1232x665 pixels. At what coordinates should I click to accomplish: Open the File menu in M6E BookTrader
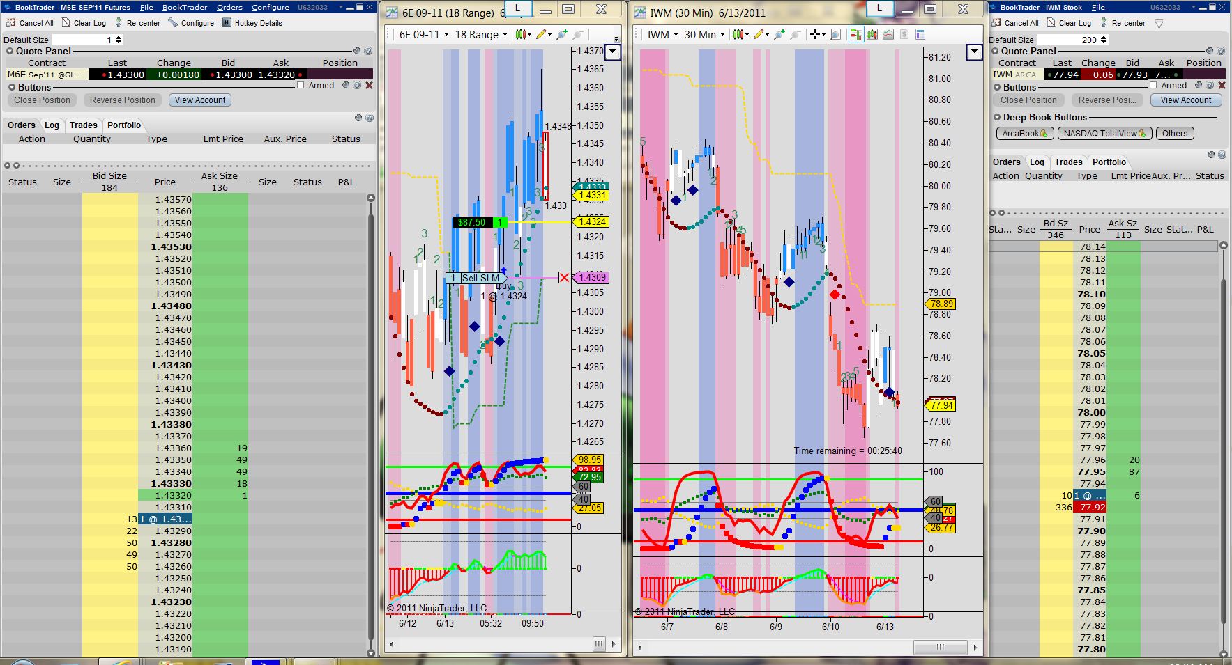[146, 7]
